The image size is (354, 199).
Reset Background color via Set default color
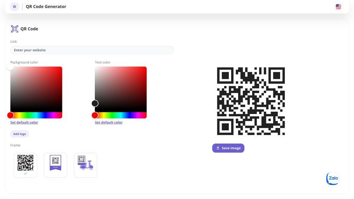click(24, 122)
